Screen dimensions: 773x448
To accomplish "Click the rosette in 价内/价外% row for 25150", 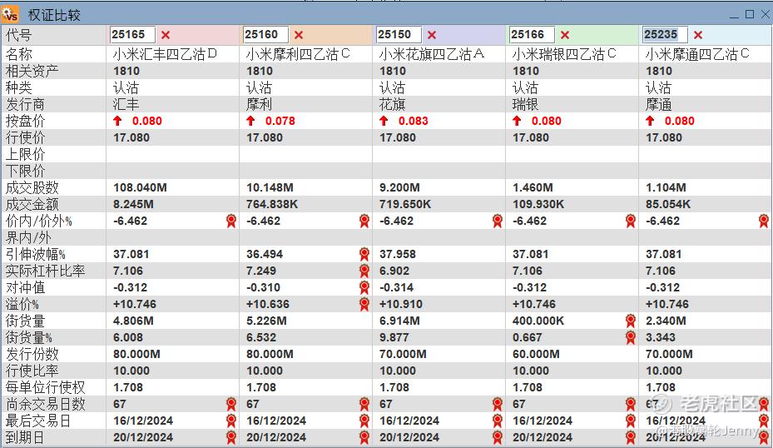I will (x=498, y=221).
